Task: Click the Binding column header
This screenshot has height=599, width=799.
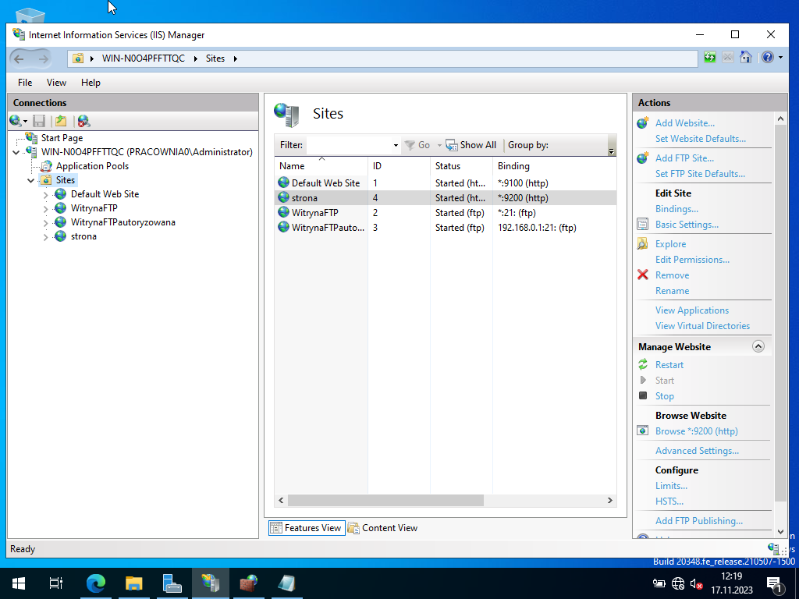Action: (555, 165)
